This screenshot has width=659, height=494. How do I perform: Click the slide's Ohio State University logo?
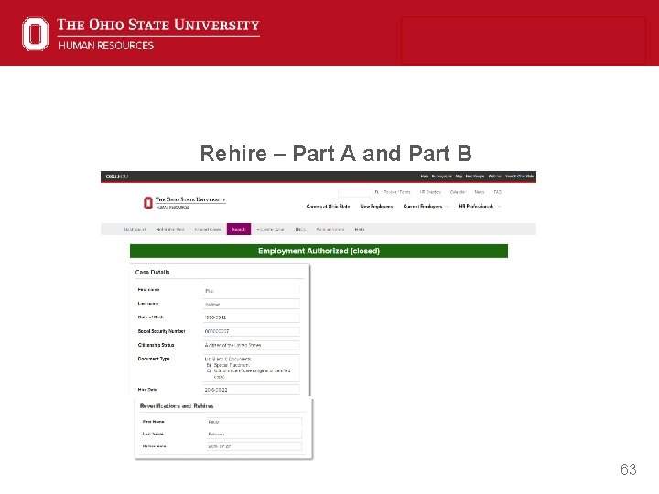(140, 34)
